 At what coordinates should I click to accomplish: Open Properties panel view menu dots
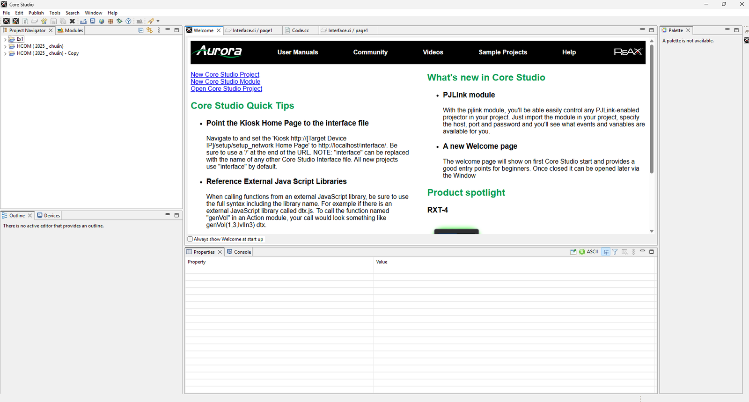point(633,252)
